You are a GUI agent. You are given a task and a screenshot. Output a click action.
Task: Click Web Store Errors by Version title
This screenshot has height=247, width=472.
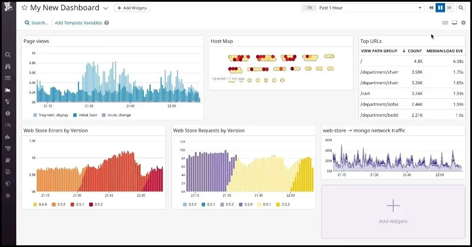click(x=56, y=130)
